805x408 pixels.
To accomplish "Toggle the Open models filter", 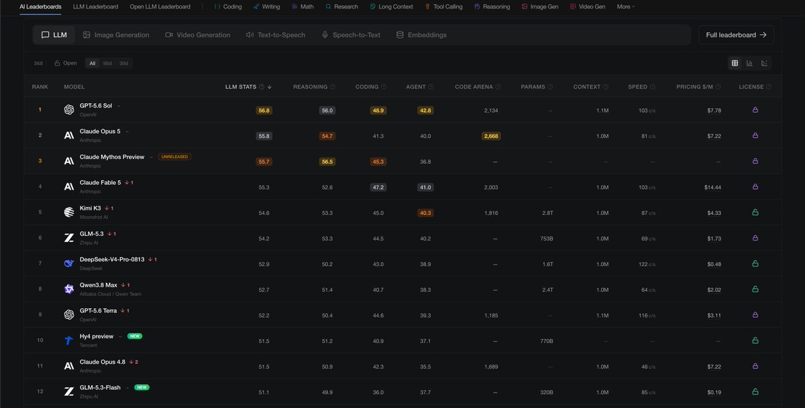I will pyautogui.click(x=66, y=63).
